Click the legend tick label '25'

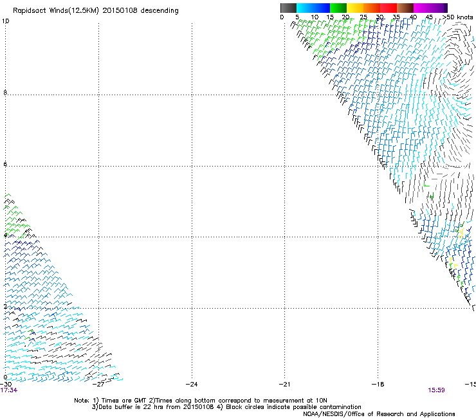click(363, 17)
